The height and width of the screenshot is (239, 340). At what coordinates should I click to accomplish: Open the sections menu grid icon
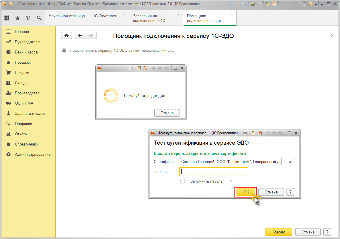coord(7,18)
